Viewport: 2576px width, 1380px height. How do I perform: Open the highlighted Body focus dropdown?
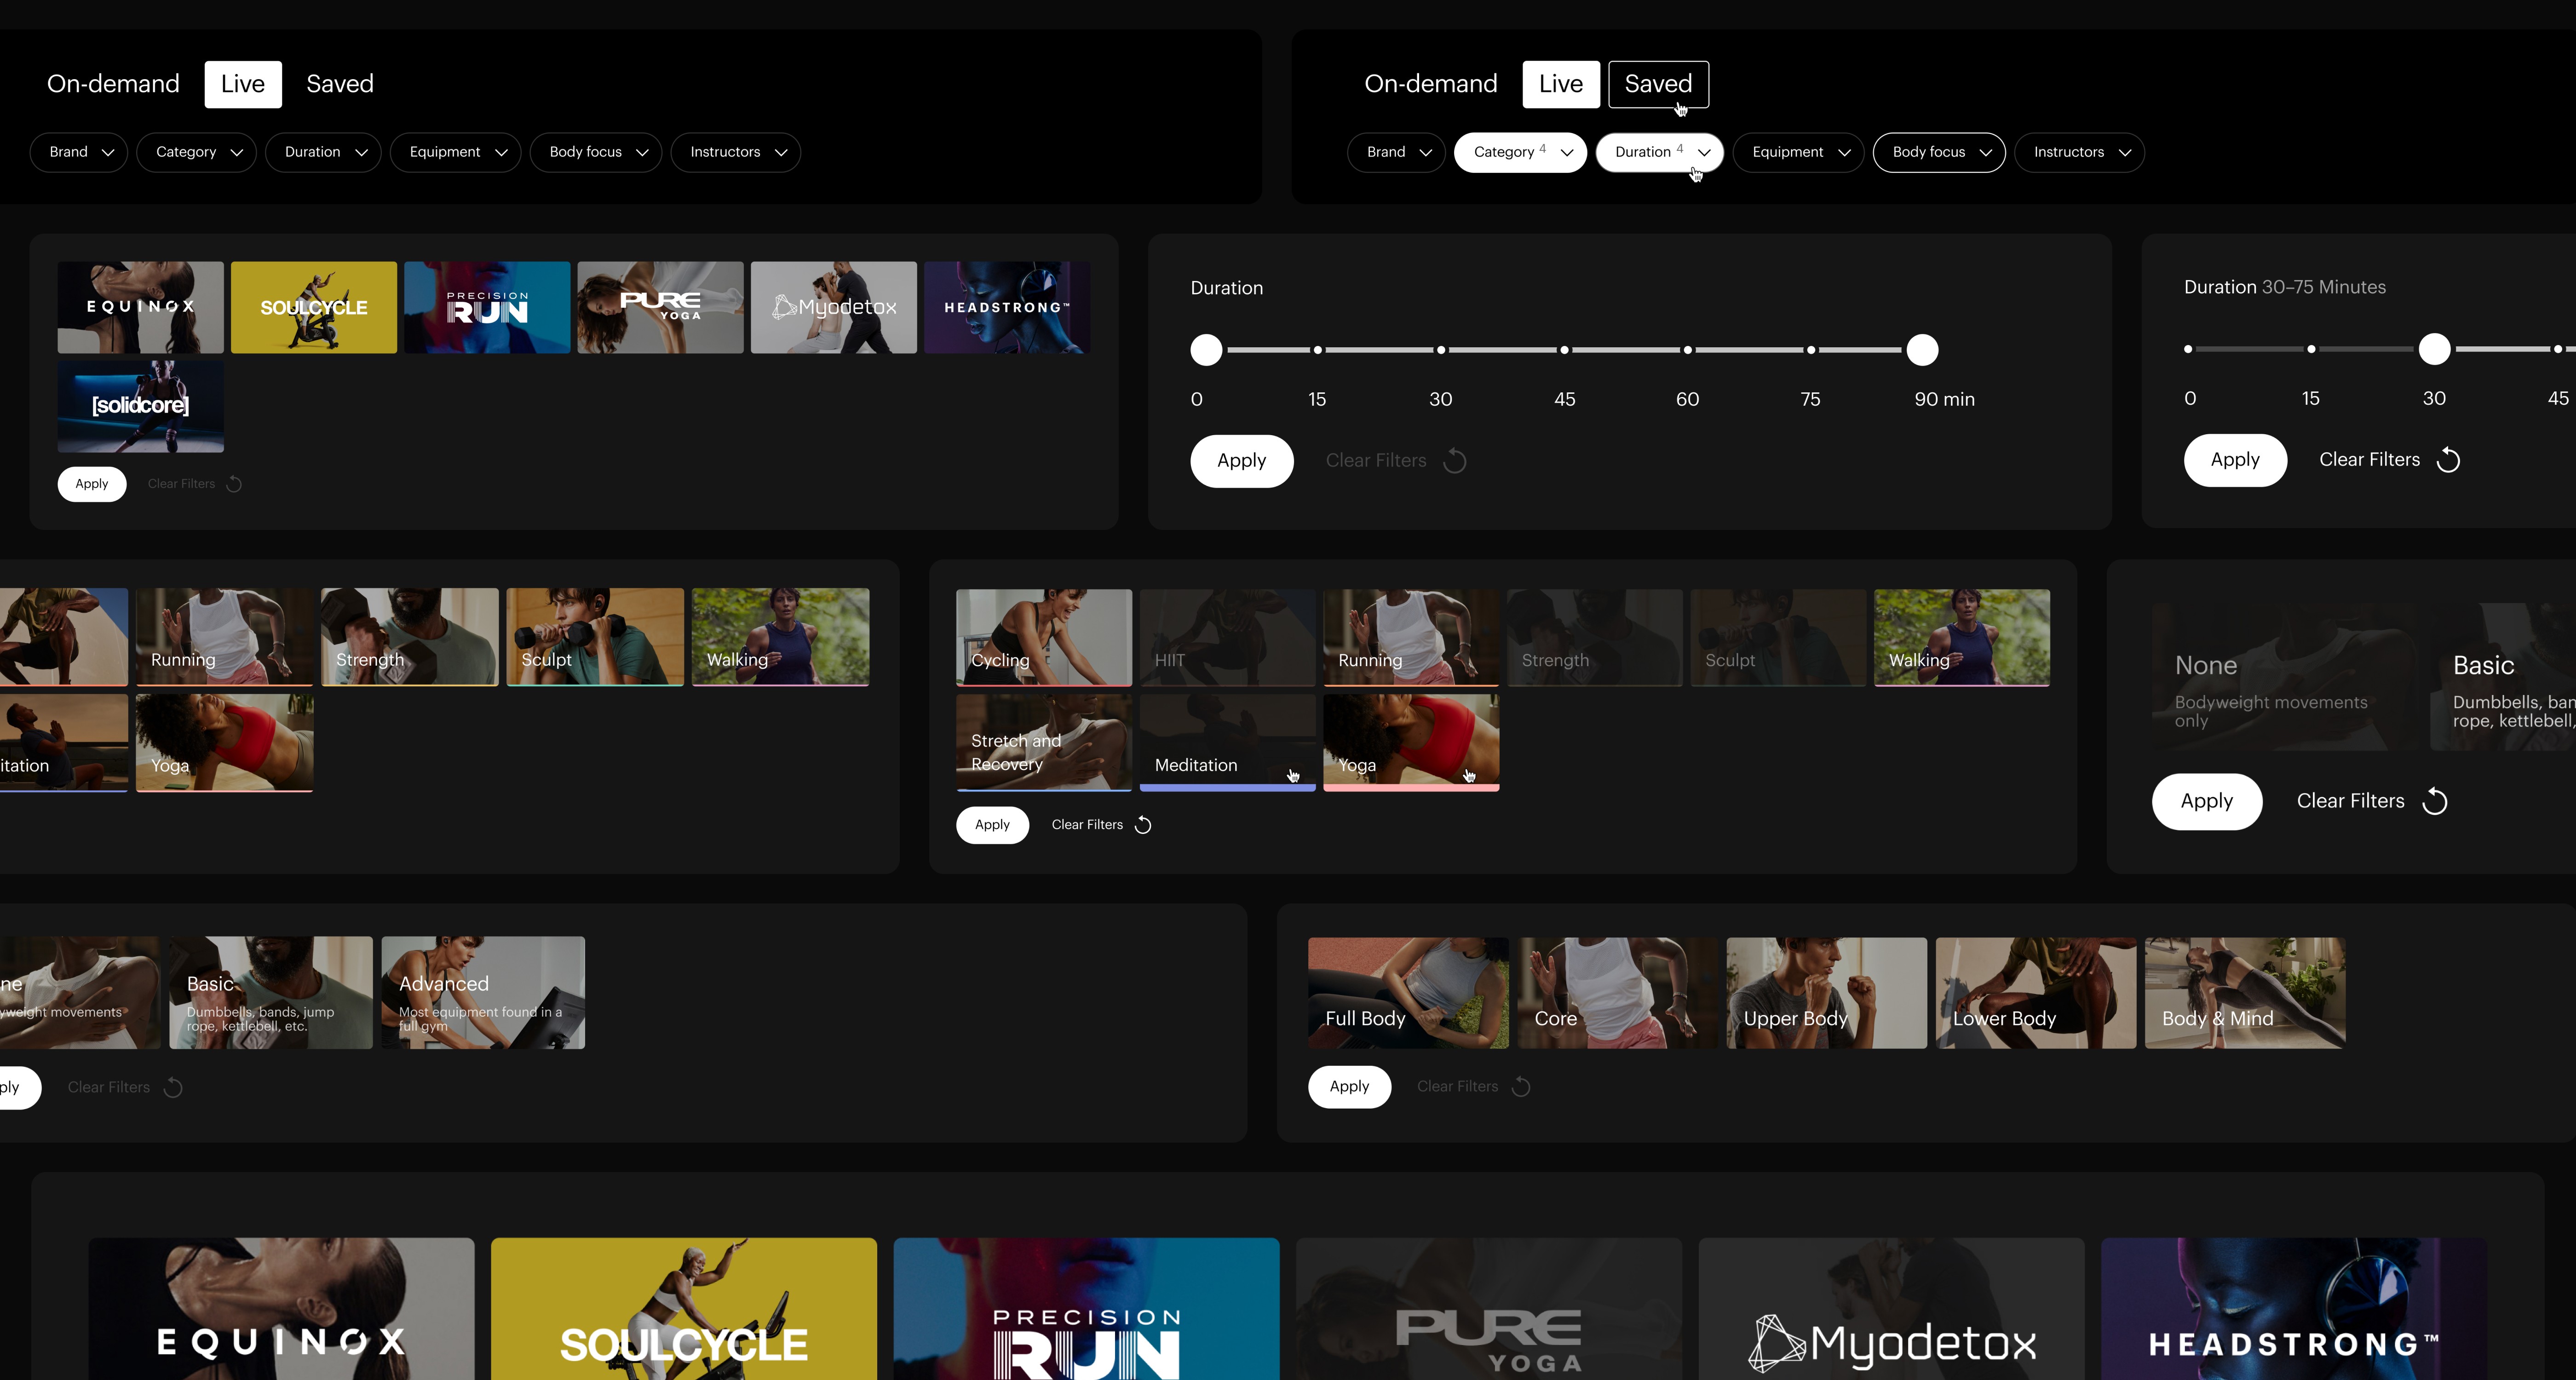tap(1938, 152)
